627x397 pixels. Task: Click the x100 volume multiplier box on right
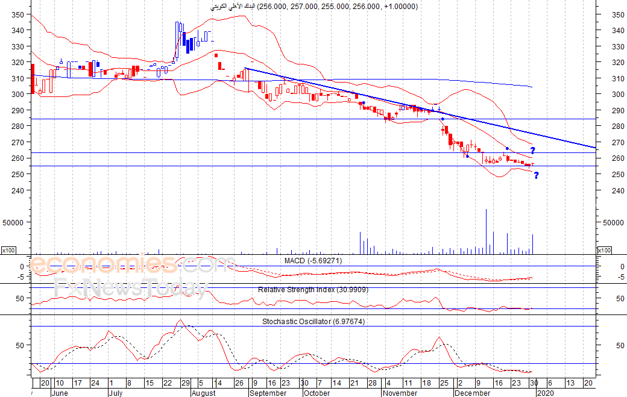coord(604,251)
